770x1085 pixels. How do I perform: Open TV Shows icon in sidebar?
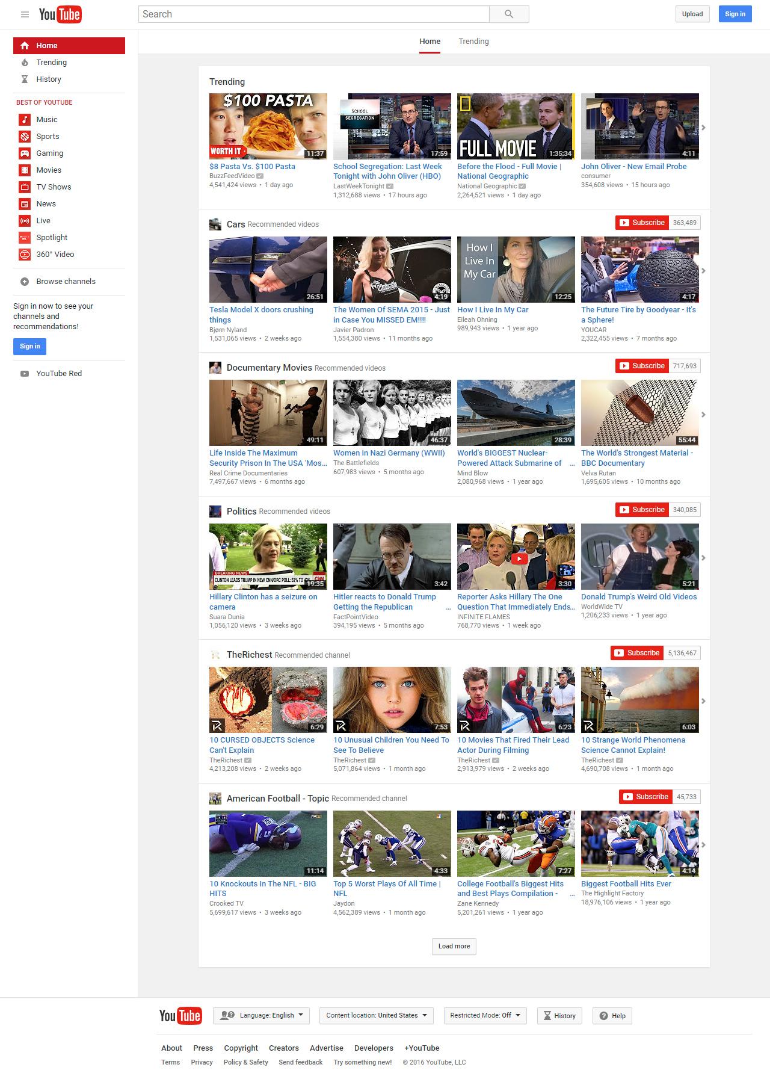[x=24, y=187]
